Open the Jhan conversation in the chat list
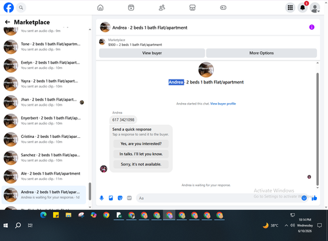 44,102
